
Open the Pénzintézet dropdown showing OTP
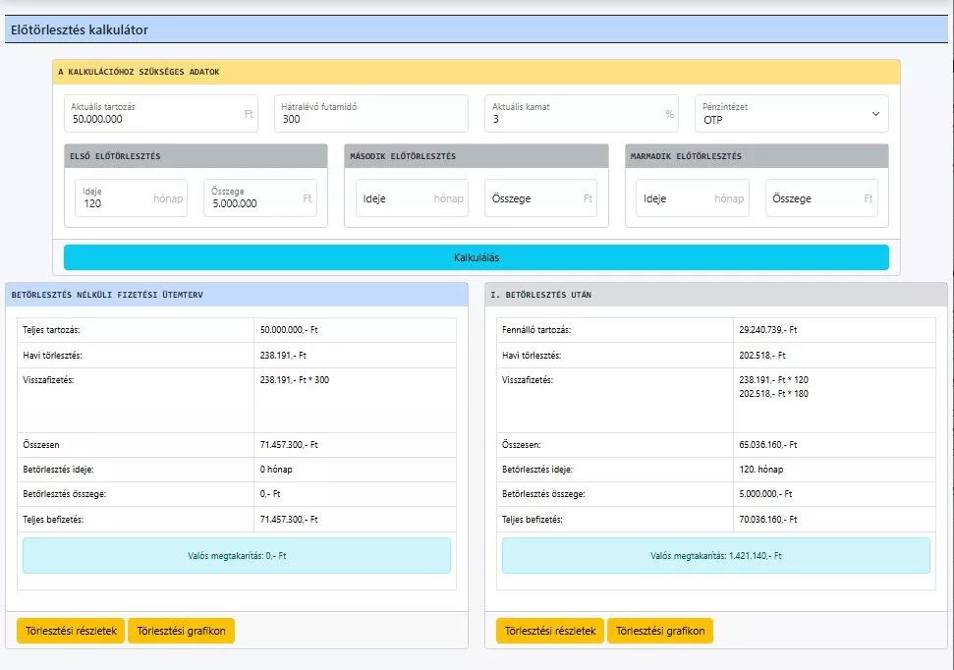point(791,114)
